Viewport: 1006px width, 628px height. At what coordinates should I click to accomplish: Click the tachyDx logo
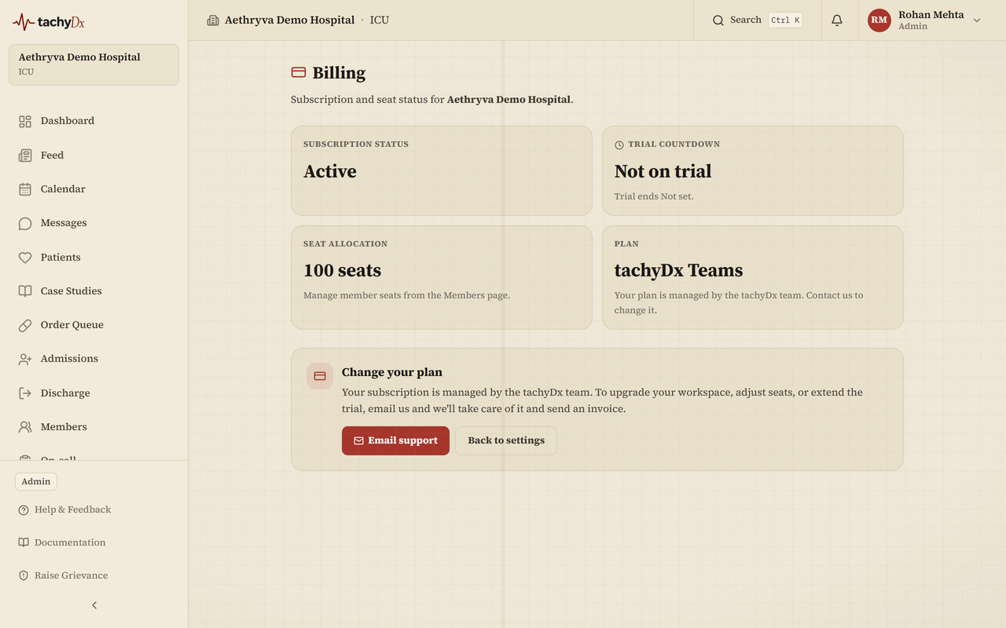[49, 22]
